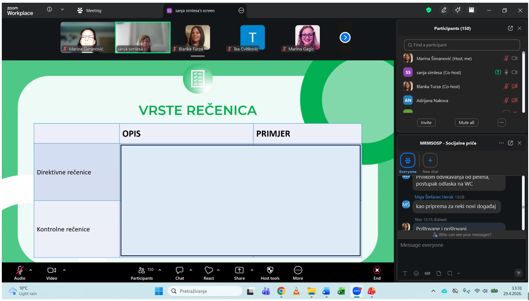This screenshot has width=529, height=301.
Task: Open the emoji picker in chat
Action: 416,273
